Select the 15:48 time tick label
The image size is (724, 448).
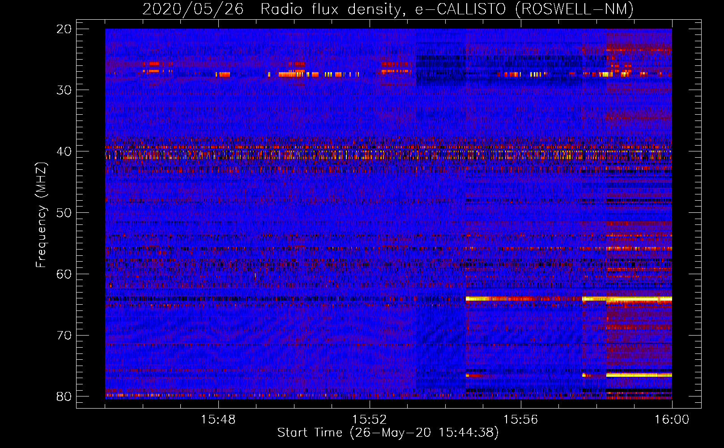218,420
